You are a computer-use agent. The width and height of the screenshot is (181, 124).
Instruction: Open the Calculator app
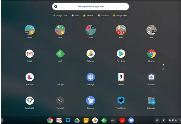(x=151, y=101)
